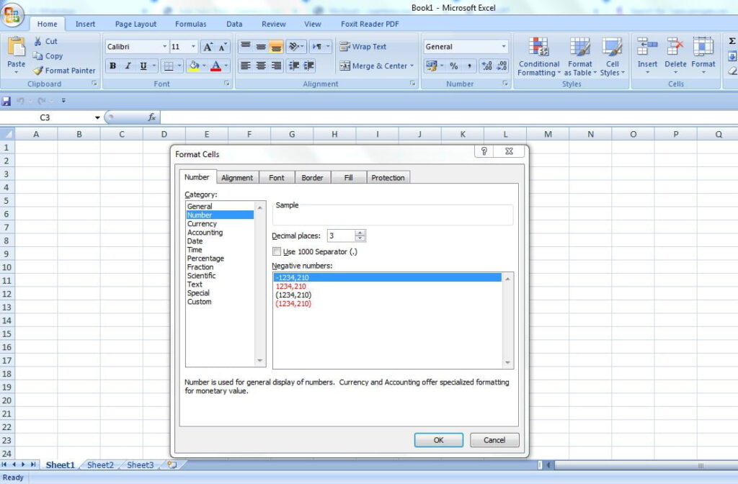Toggle Underline formatting
The image size is (738, 484).
coord(143,66)
